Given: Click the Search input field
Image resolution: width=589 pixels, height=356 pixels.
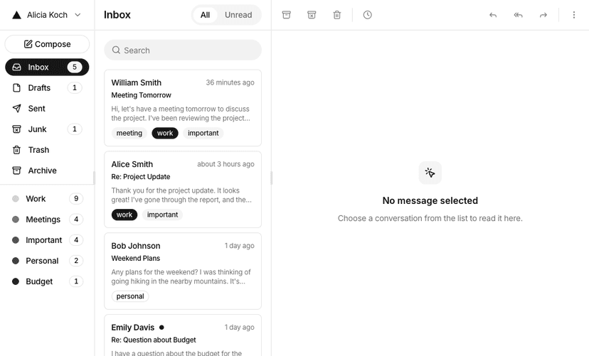Looking at the screenshot, I should pos(183,50).
